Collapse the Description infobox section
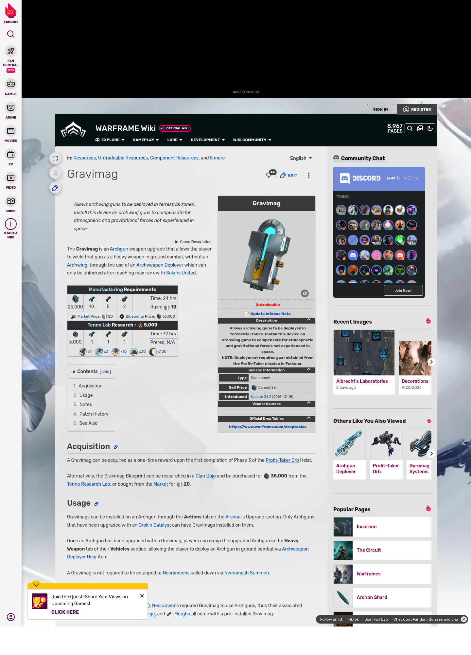 (309, 320)
